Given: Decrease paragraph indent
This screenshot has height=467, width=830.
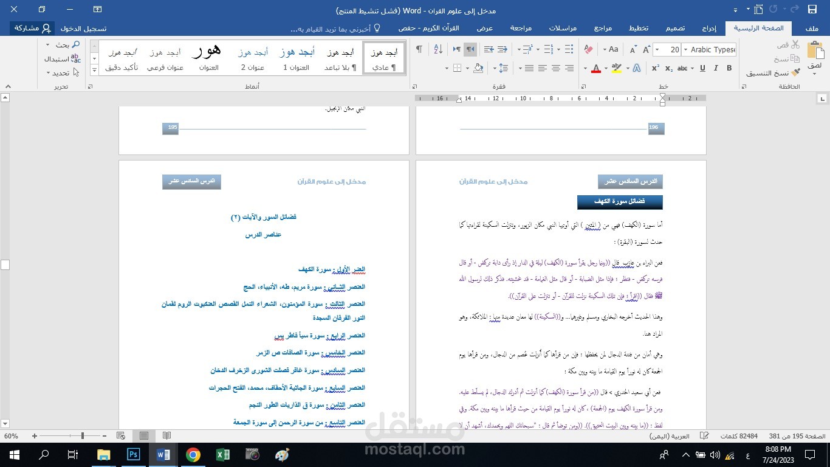Looking at the screenshot, I should pos(501,49).
